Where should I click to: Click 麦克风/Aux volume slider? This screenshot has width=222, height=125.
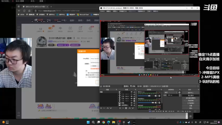[146, 96]
